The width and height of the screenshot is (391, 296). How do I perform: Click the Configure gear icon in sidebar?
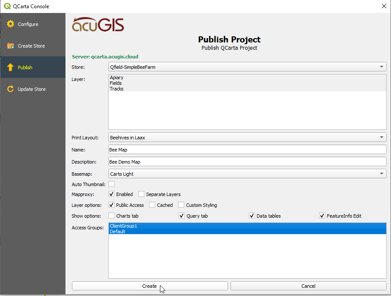tap(10, 24)
